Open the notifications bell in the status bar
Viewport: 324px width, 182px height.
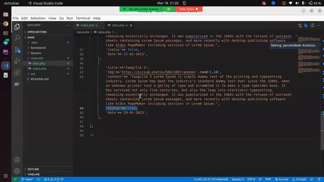click(x=319, y=179)
